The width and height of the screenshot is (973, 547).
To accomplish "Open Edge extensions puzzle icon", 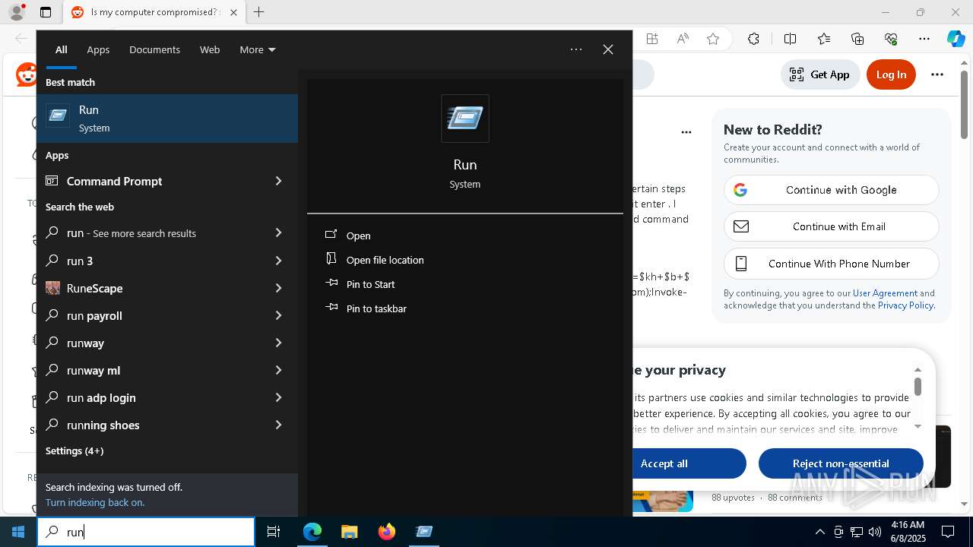I will [x=753, y=39].
